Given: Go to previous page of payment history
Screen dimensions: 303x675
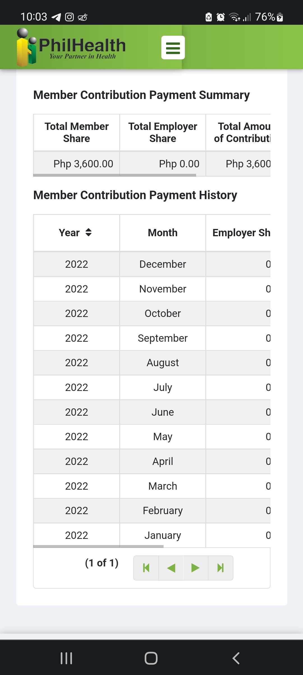Looking at the screenshot, I should 171,568.
